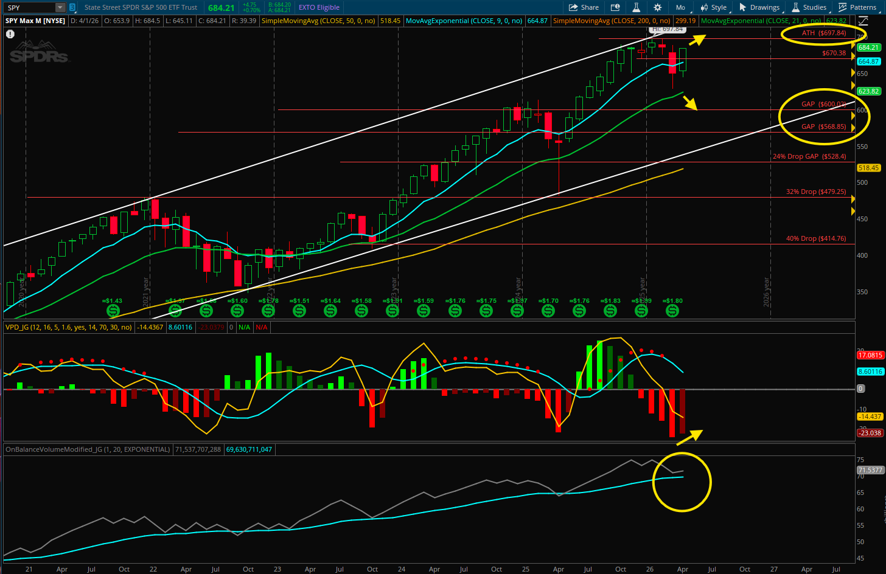Click the SPY symbol input field
This screenshot has height=574, width=886.
click(x=30, y=7)
